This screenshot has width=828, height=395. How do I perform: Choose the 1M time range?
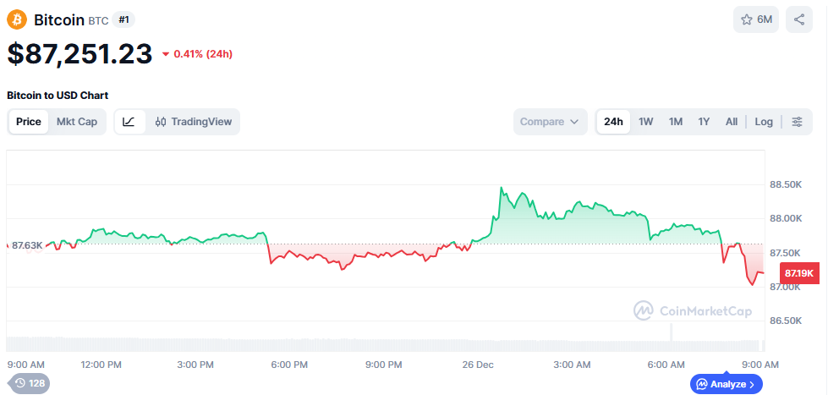point(676,122)
